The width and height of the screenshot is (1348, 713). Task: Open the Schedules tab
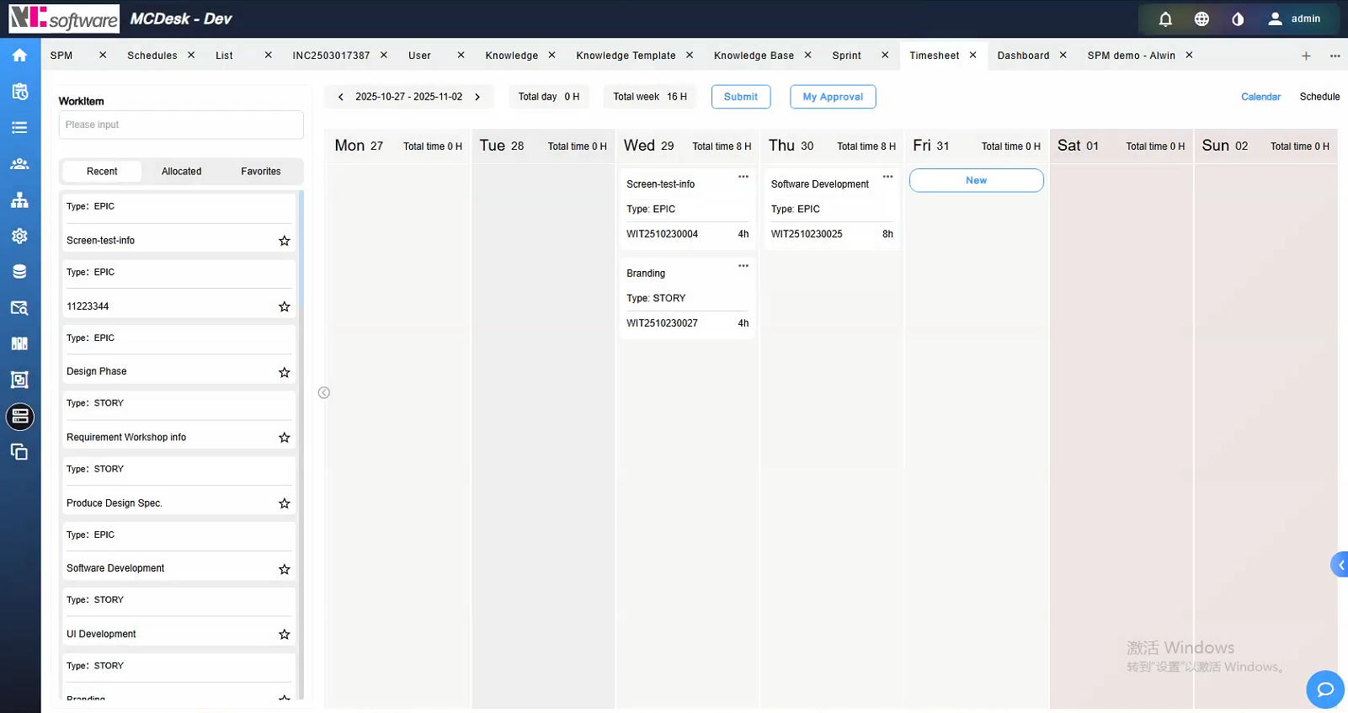(152, 56)
